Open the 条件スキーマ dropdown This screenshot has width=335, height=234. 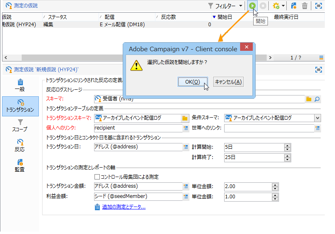click(x=317, y=118)
